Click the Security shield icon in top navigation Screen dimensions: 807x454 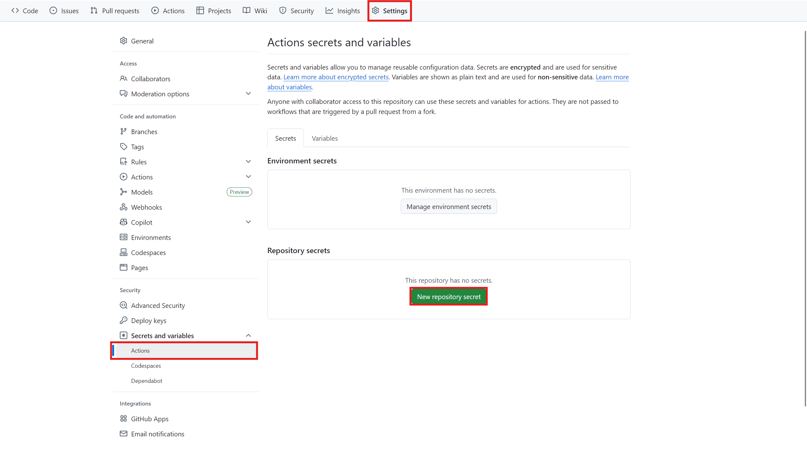[x=283, y=11]
